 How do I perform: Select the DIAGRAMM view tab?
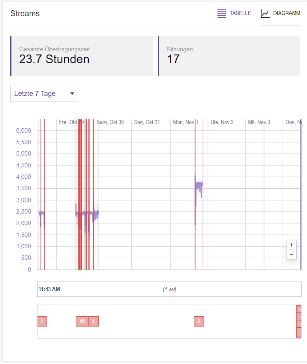tap(280, 13)
